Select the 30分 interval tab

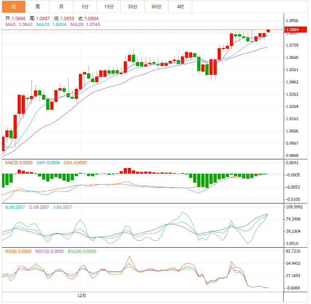point(132,7)
